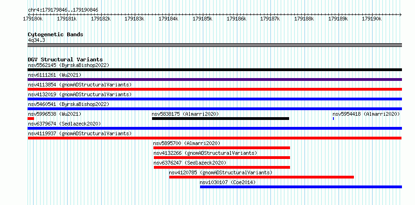Click label nsv4113854 (gnomADStructuralVariants)

pos(80,85)
